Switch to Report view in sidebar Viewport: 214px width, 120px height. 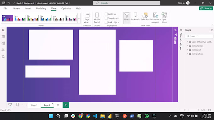click(x=3, y=30)
